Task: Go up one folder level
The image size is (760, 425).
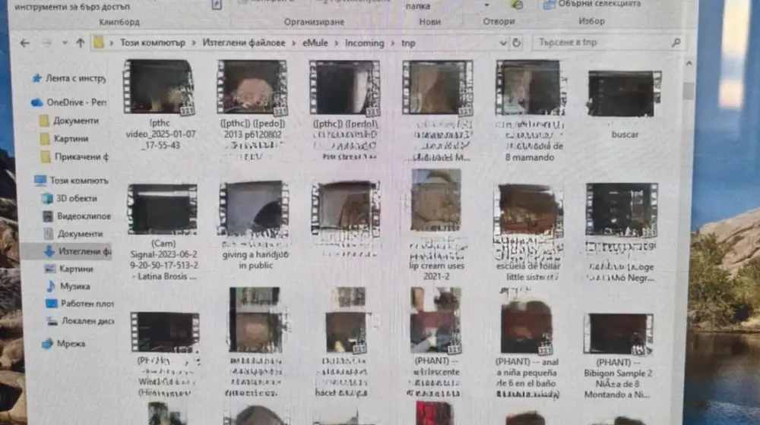Action: [81, 42]
